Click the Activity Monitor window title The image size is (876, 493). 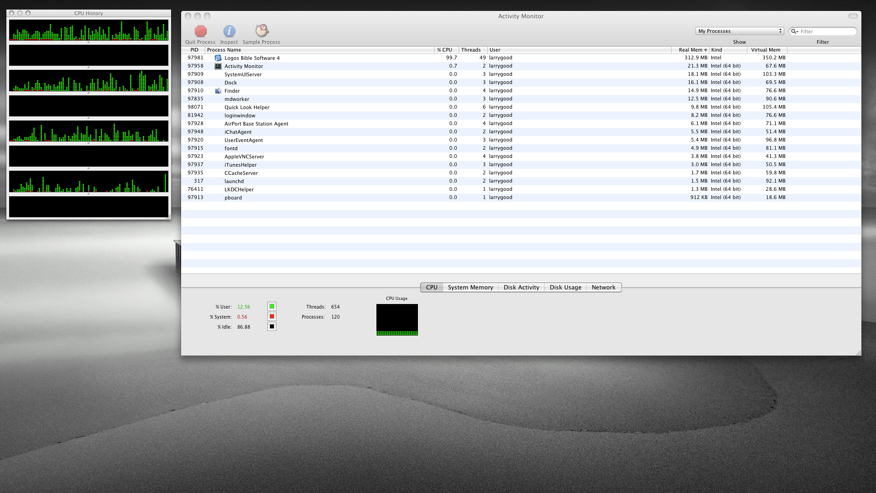pos(521,16)
